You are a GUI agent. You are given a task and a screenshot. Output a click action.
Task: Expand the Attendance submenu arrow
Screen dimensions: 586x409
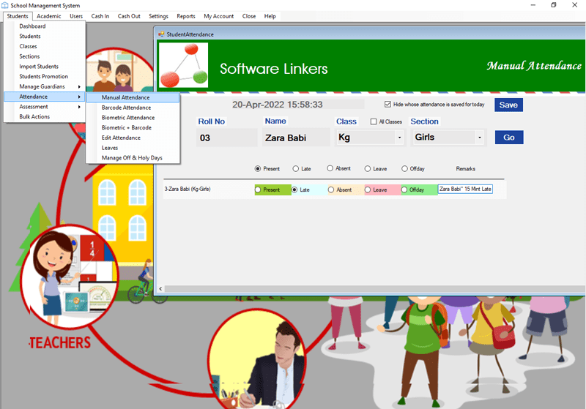tap(79, 97)
